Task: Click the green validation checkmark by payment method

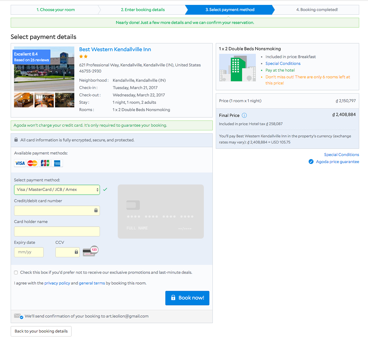Action: coord(105,189)
